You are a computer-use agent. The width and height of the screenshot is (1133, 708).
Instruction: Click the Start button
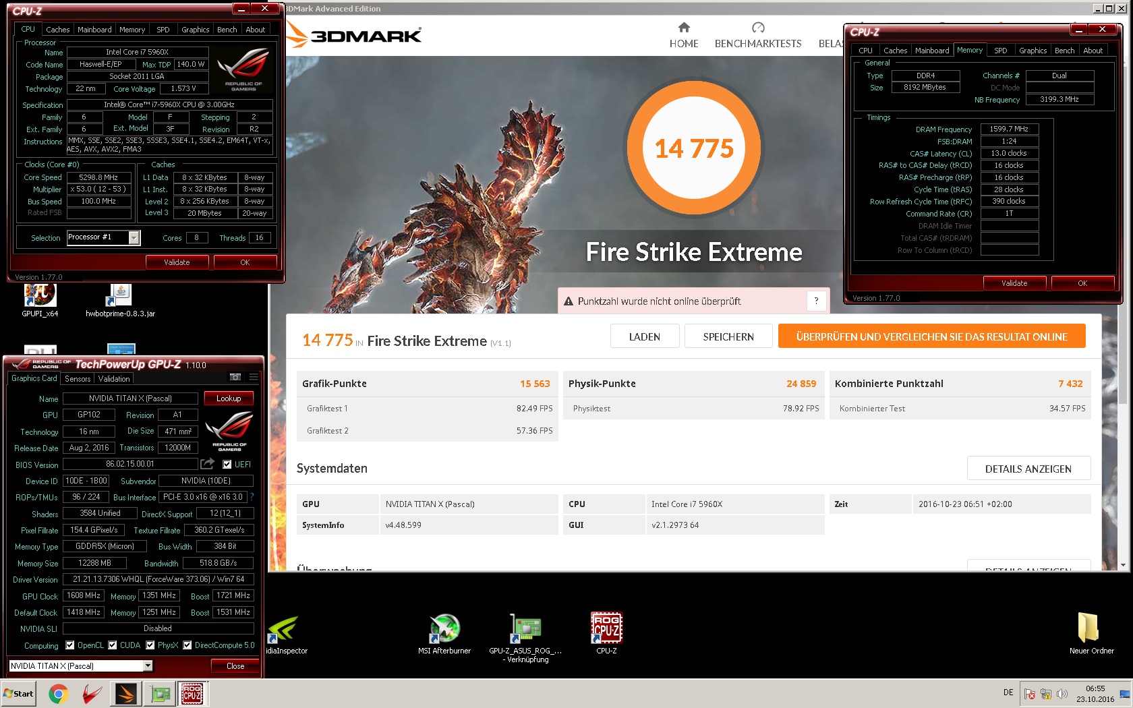(19, 693)
